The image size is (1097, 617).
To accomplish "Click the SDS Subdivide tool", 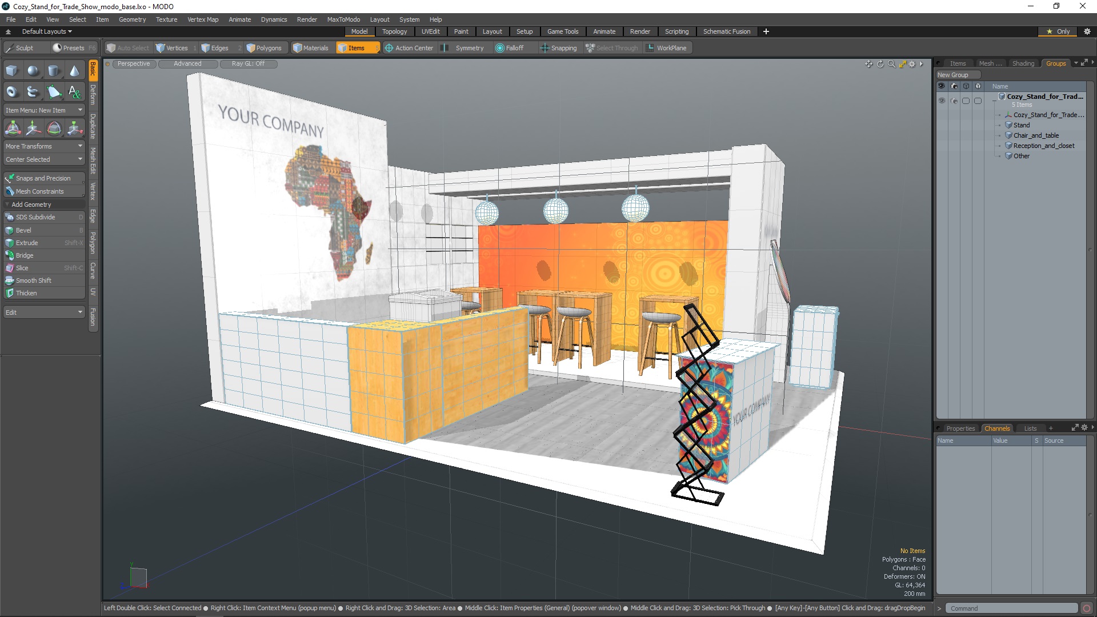I will [43, 217].
